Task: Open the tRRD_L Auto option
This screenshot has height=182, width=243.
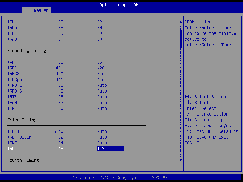Action: [102, 85]
